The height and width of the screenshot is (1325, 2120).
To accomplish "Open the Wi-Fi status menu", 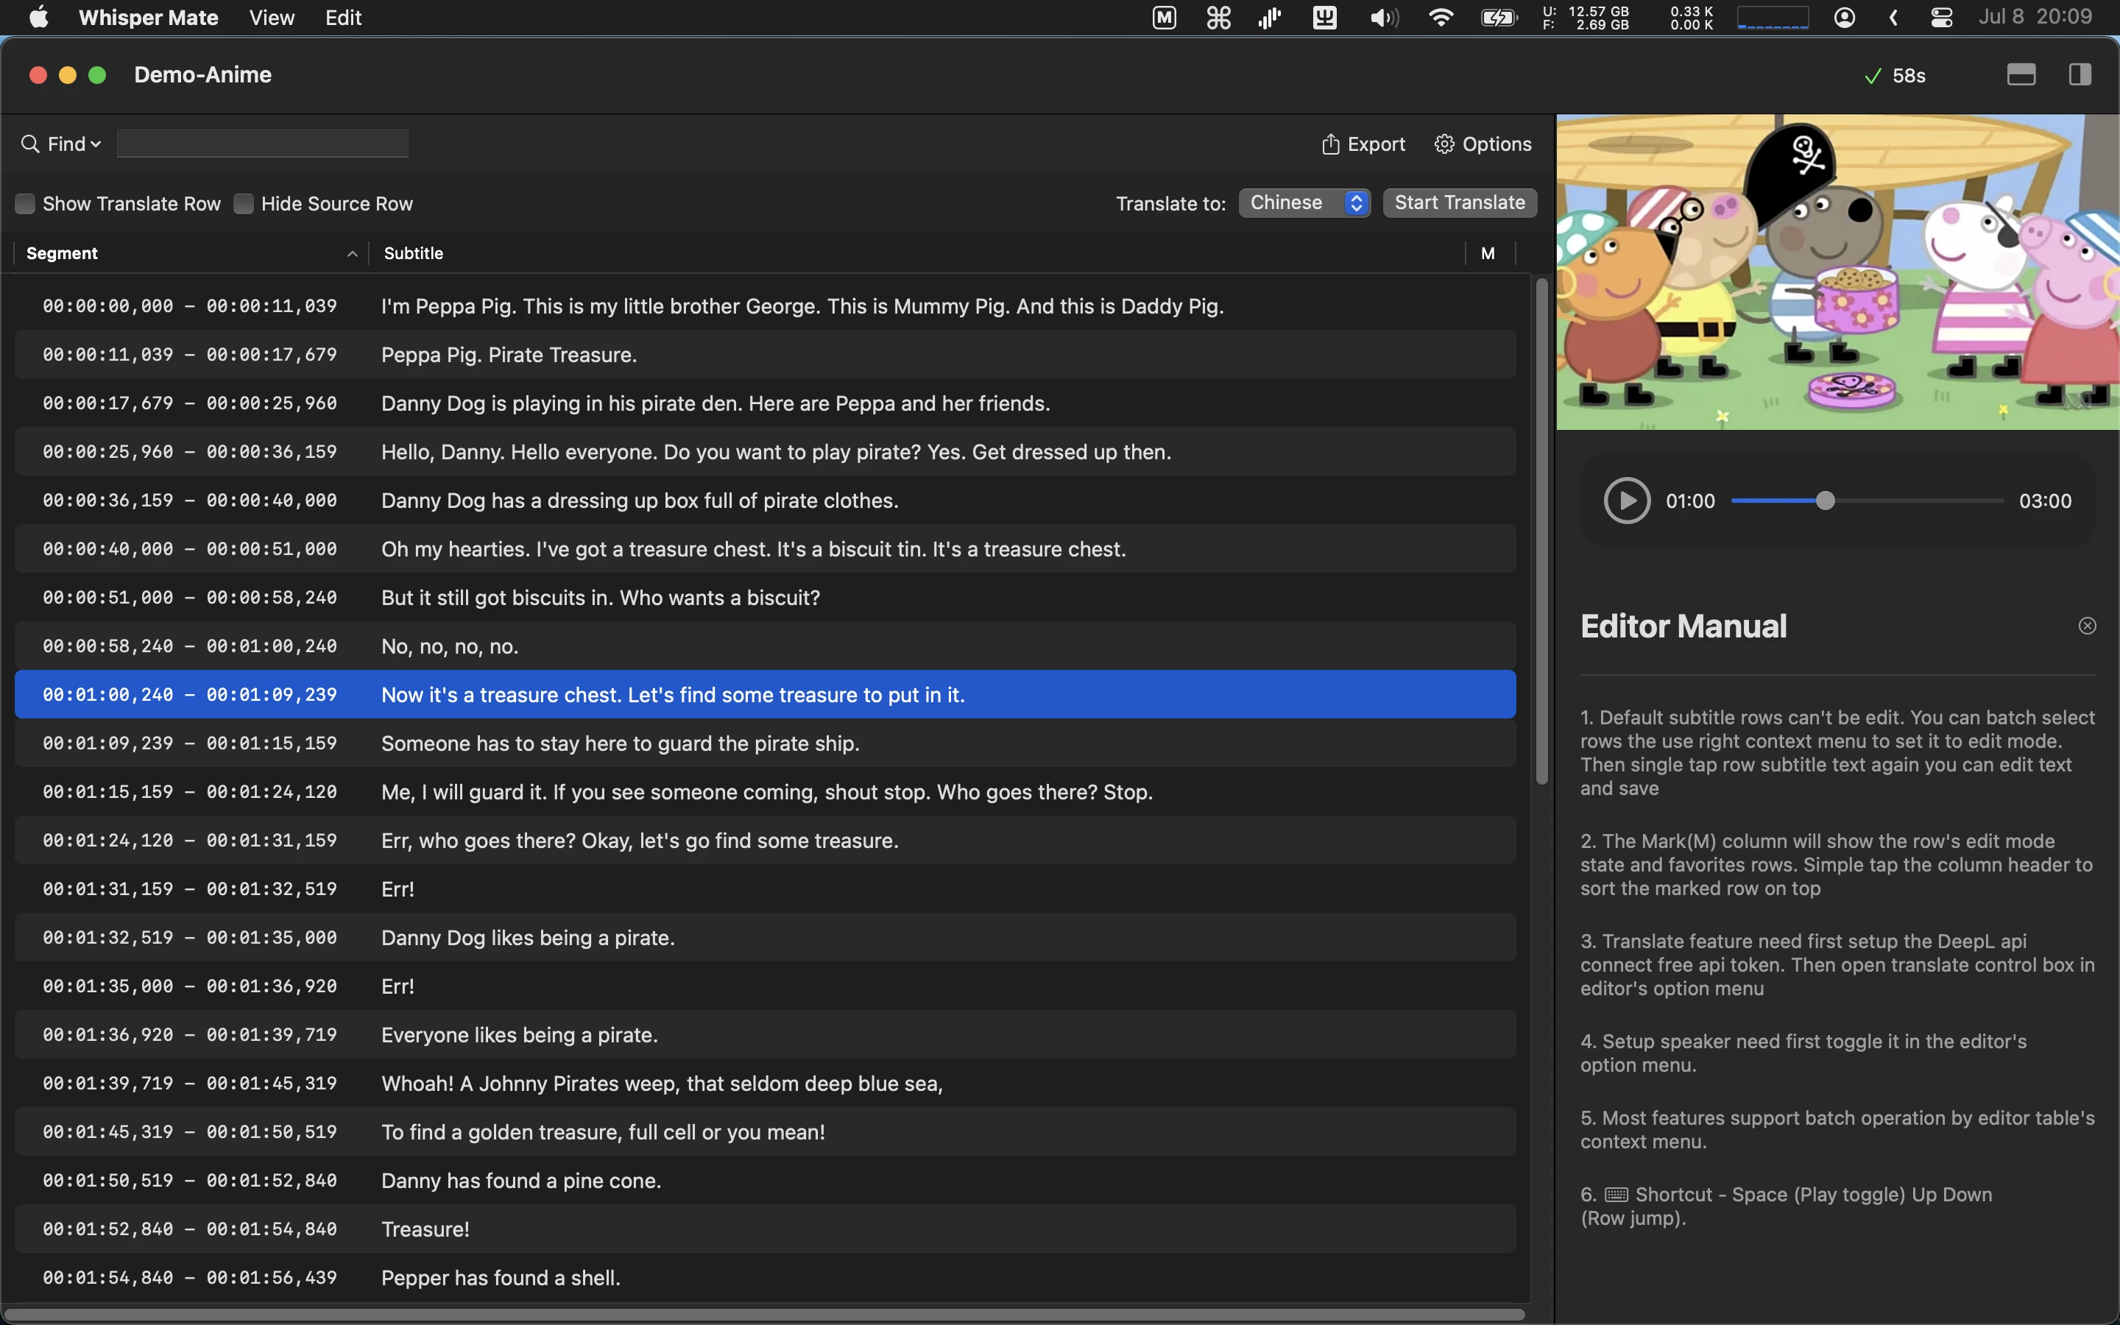I will tap(1441, 18).
